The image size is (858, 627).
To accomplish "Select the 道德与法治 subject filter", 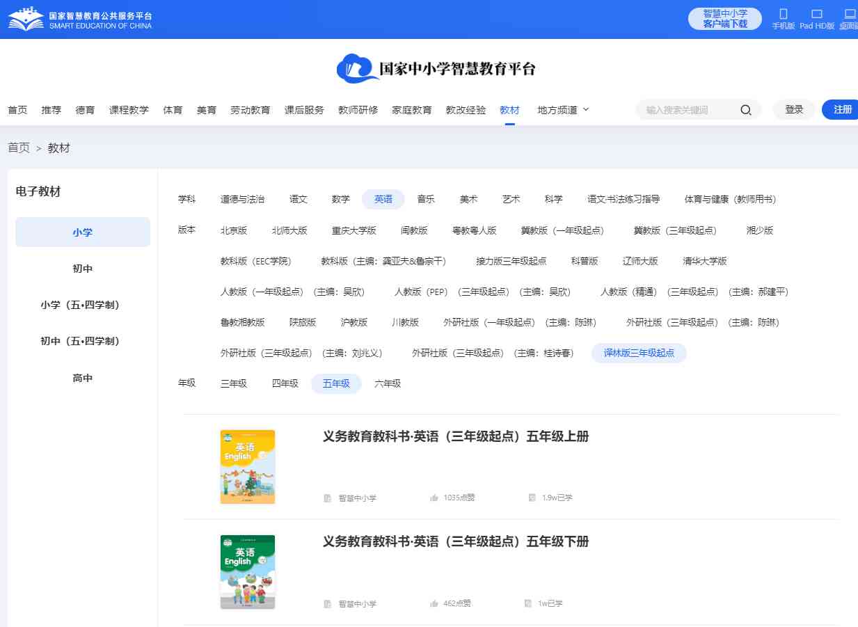I will (x=242, y=199).
